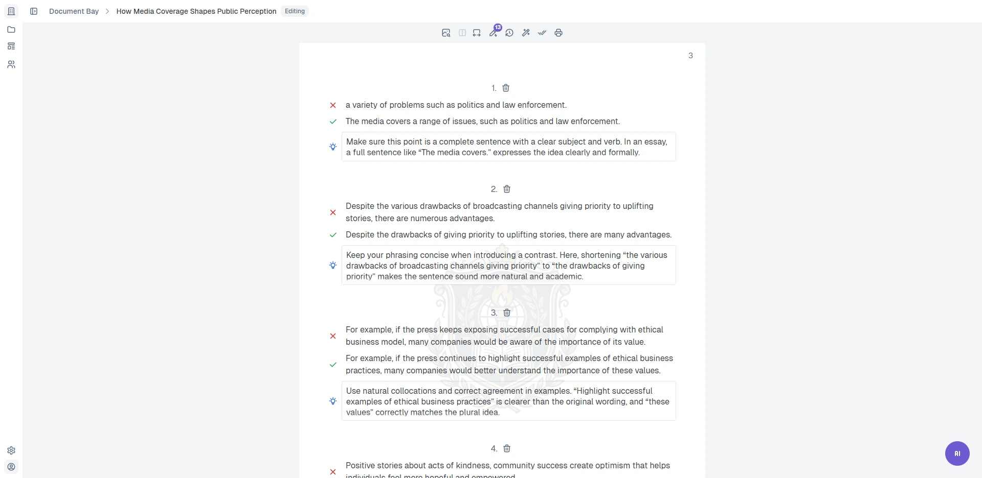
Task: Click the document title in breadcrumb
Action: 196,11
